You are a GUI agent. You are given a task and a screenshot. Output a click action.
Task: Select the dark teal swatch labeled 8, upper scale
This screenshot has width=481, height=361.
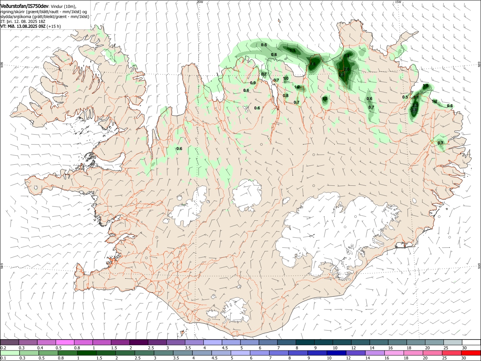pyautogui.click(x=305, y=342)
